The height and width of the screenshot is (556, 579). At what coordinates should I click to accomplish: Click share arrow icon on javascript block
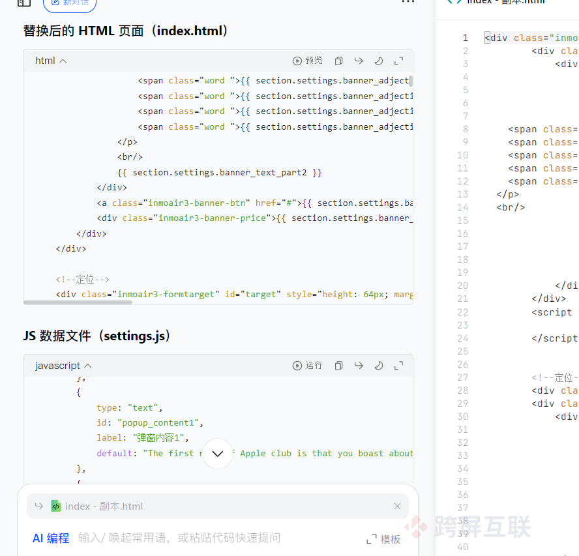point(359,366)
